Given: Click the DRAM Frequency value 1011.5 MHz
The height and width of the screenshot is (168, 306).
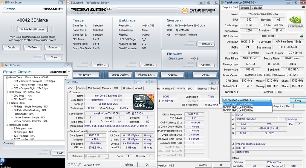Looking at the screenshot, I should [194, 114].
